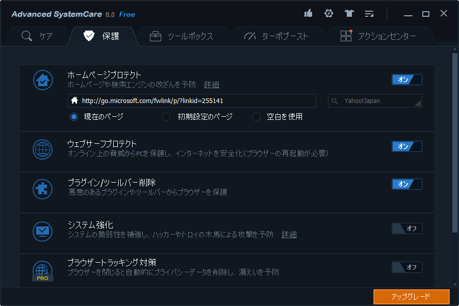
Task: Turn off the homepage protect toggle
Action: (406, 80)
